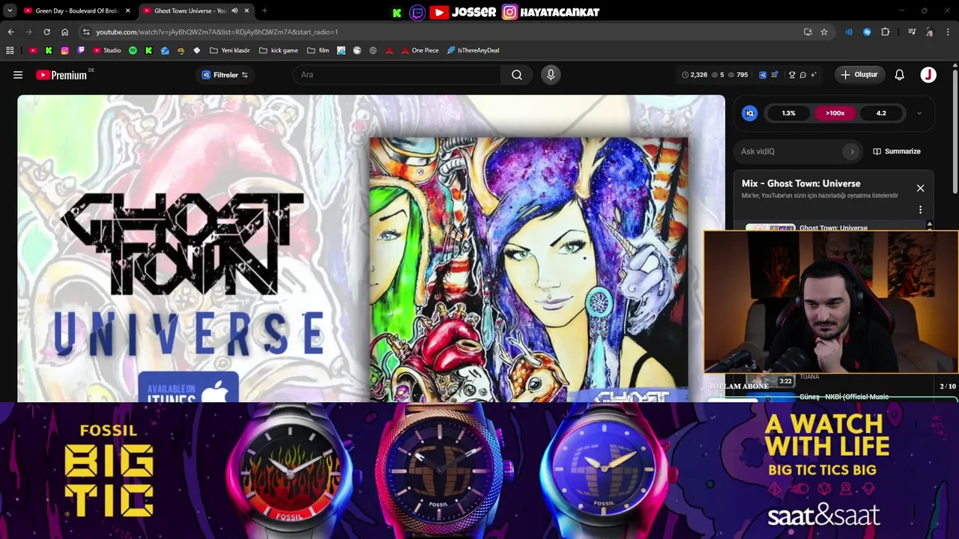Open the Studio bookmark
The image size is (959, 539).
107,50
